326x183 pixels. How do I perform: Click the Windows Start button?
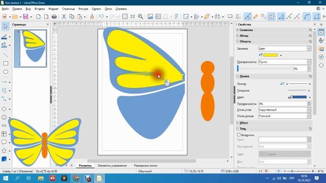pos(6,178)
